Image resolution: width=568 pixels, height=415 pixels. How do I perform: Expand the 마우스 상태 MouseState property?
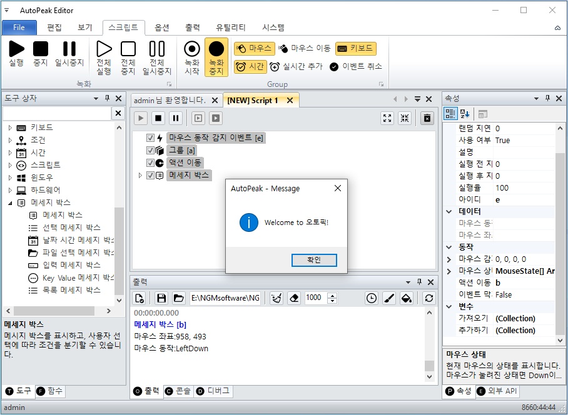(449, 271)
